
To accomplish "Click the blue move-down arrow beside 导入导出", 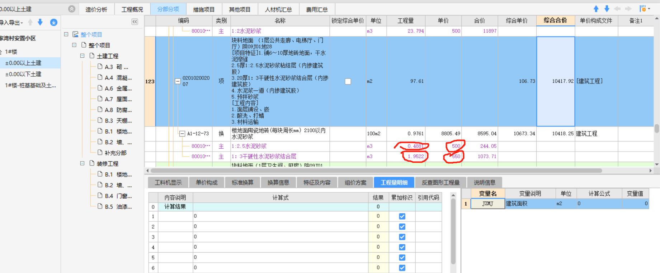I will [40, 22].
